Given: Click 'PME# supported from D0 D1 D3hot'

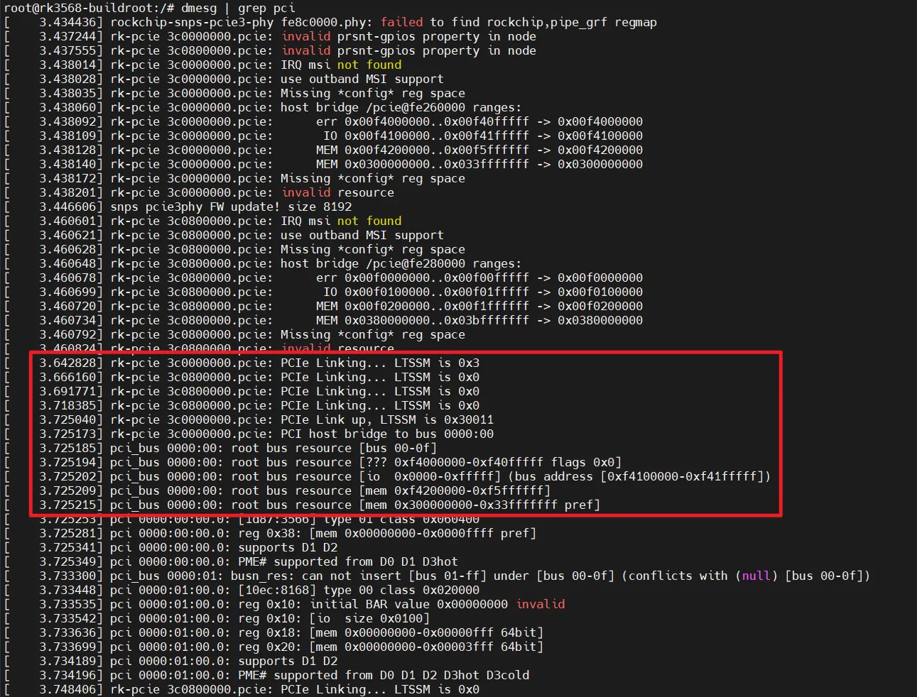Looking at the screenshot, I should [348, 561].
